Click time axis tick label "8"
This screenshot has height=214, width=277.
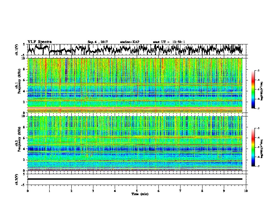[x=202, y=191]
